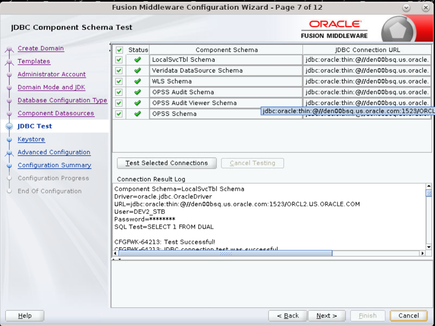Click green check status icon for OPSS Schema
Image resolution: width=435 pixels, height=326 pixels.
click(x=137, y=114)
